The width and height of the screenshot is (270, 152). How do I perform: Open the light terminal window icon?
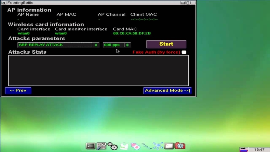pyautogui.click(x=169, y=146)
